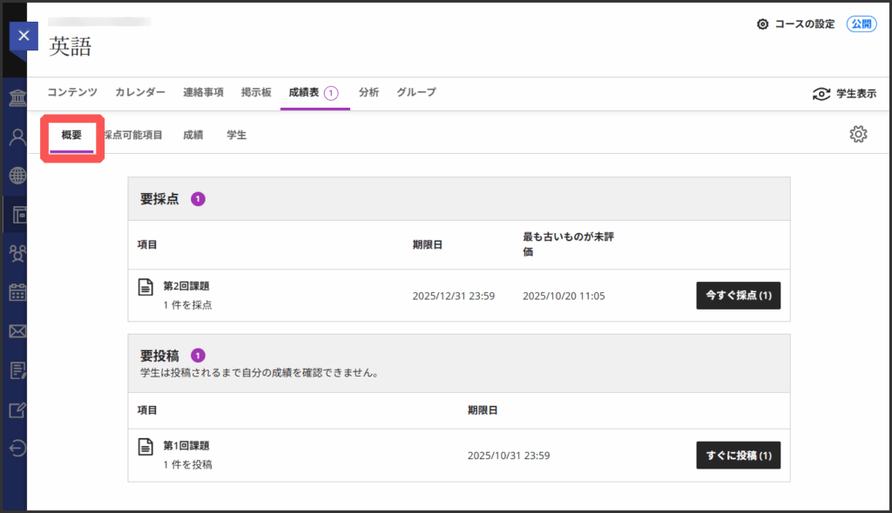Switch to 採点可能項目 sub-tab
892x513 pixels.
click(x=132, y=135)
